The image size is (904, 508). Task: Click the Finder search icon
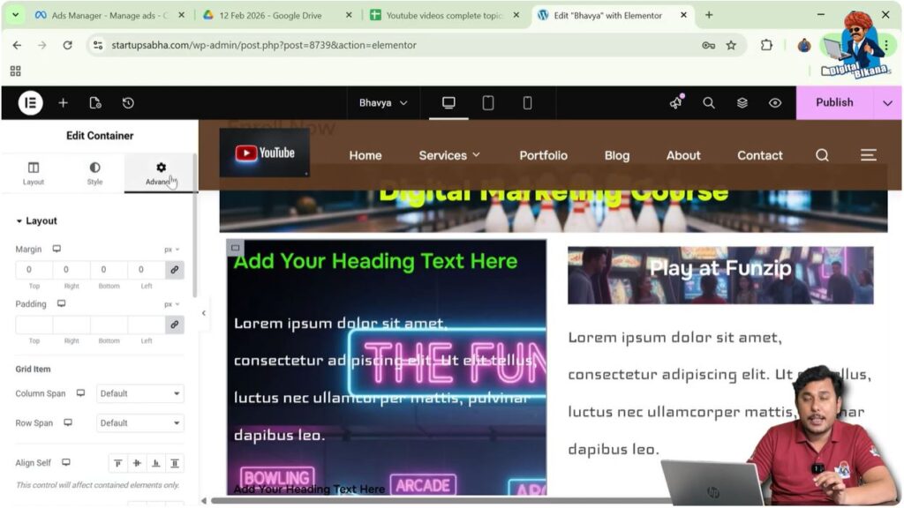click(709, 102)
